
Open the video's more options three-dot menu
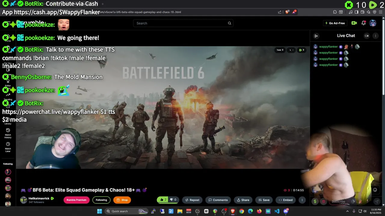point(302,200)
